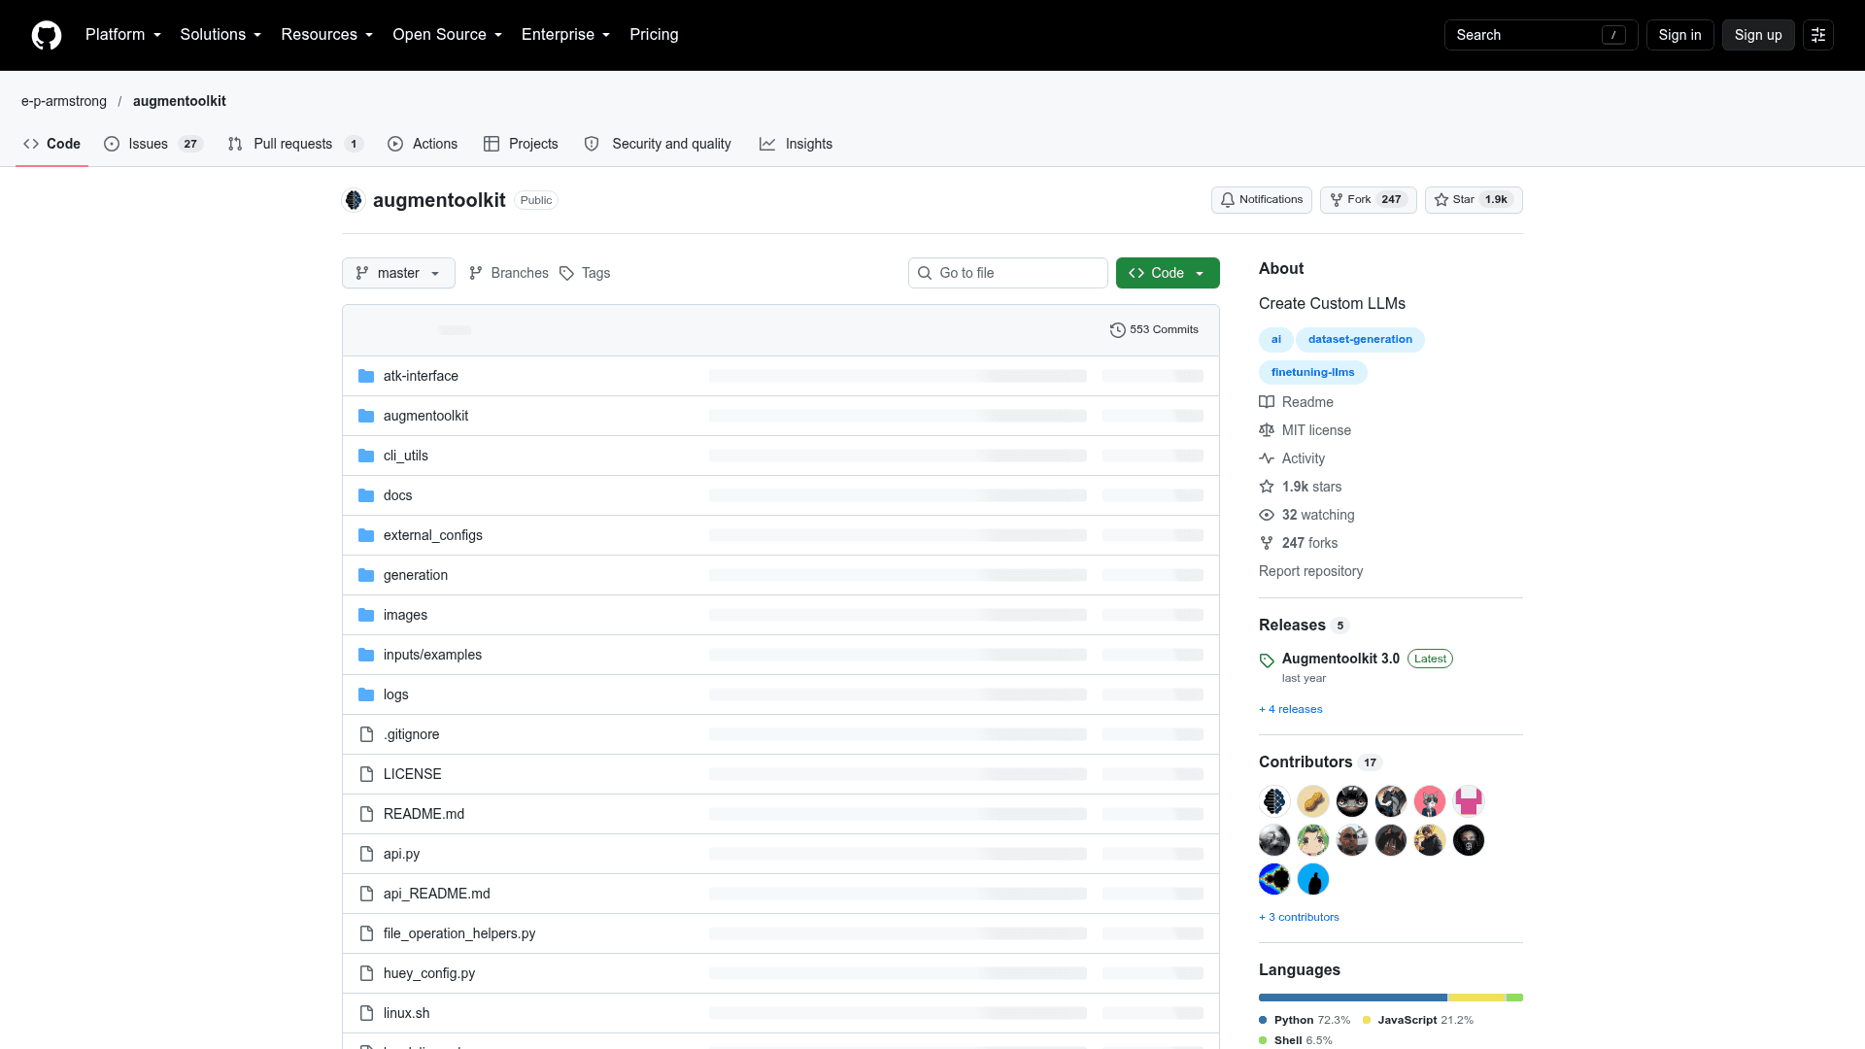
Task: Open the commit history clock icon
Action: point(1118,330)
